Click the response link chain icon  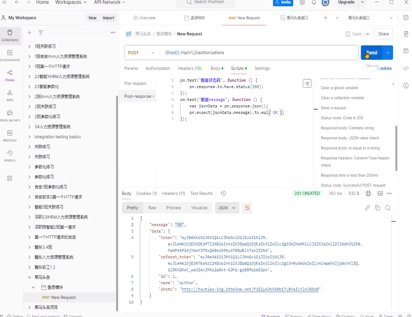[x=367, y=208]
